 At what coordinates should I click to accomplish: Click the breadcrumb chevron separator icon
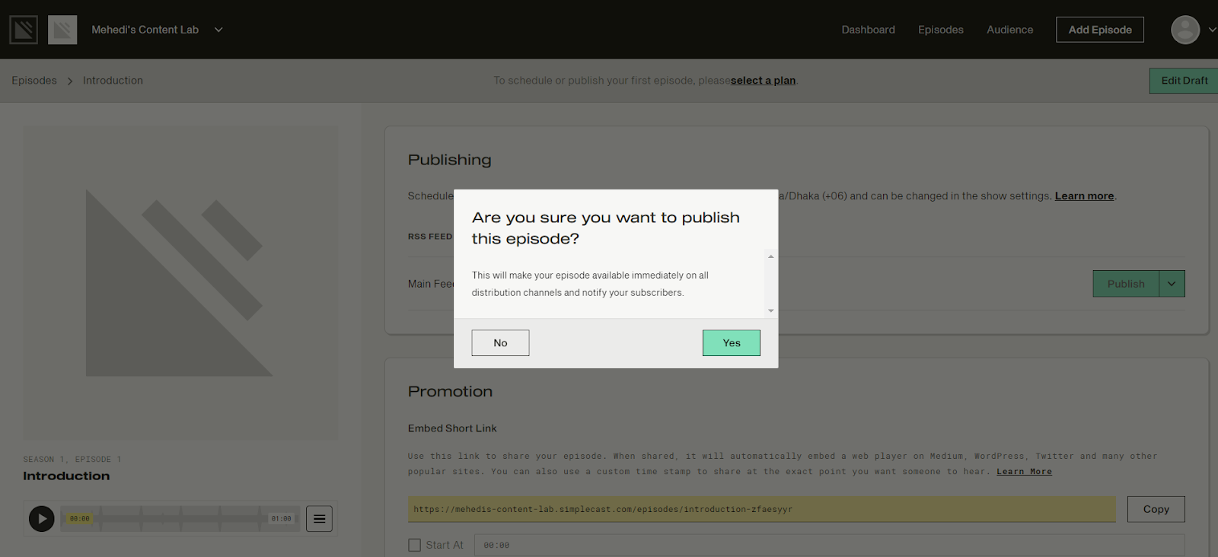[70, 81]
